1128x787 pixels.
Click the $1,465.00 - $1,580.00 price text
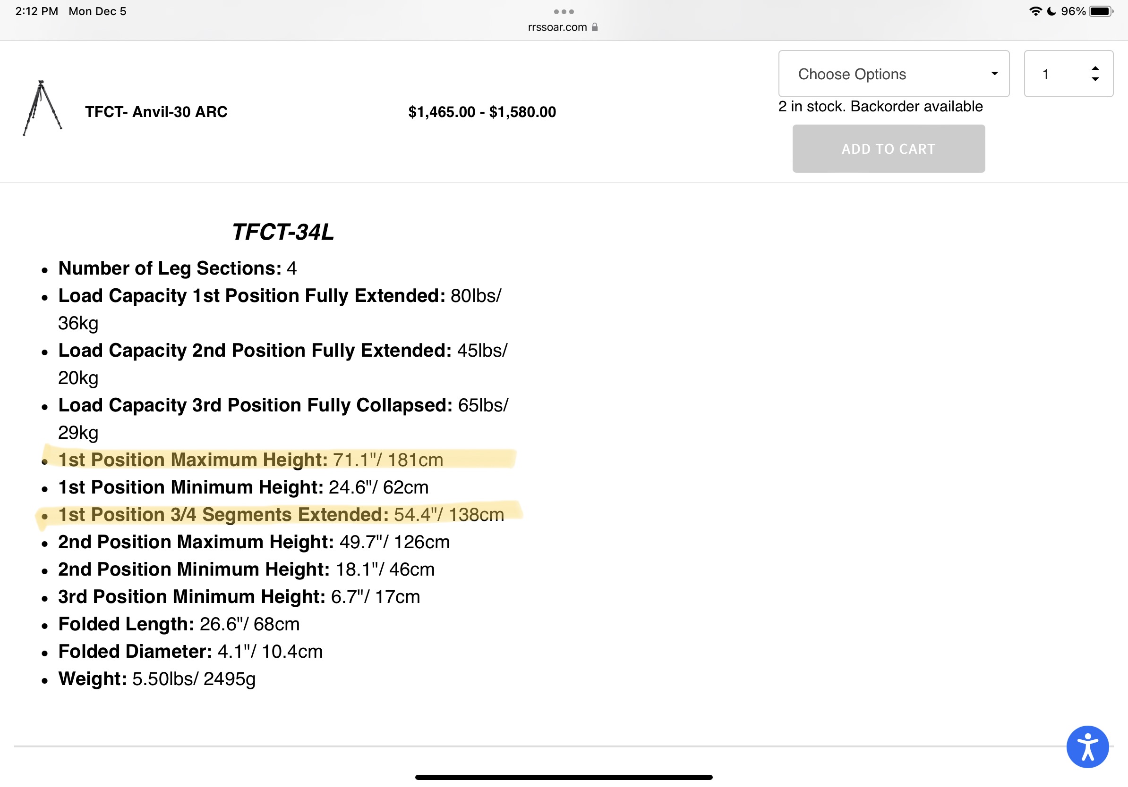click(482, 112)
